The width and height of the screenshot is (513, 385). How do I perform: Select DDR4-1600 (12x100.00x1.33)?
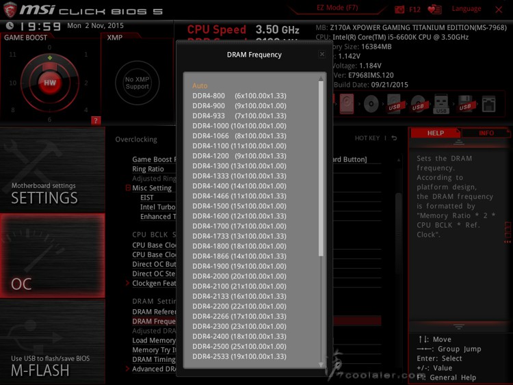tap(239, 216)
